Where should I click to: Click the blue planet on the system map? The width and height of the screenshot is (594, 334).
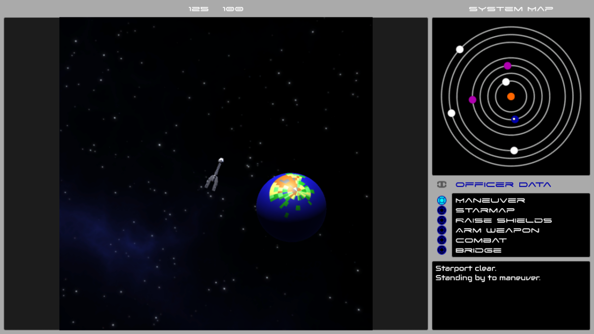click(x=514, y=119)
